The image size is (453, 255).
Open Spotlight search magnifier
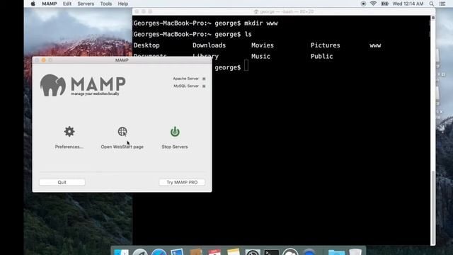pyautogui.click(x=432, y=4)
